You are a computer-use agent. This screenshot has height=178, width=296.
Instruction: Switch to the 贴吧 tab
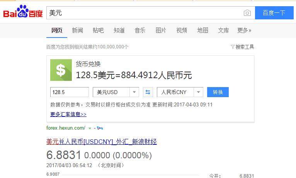pos(98,30)
